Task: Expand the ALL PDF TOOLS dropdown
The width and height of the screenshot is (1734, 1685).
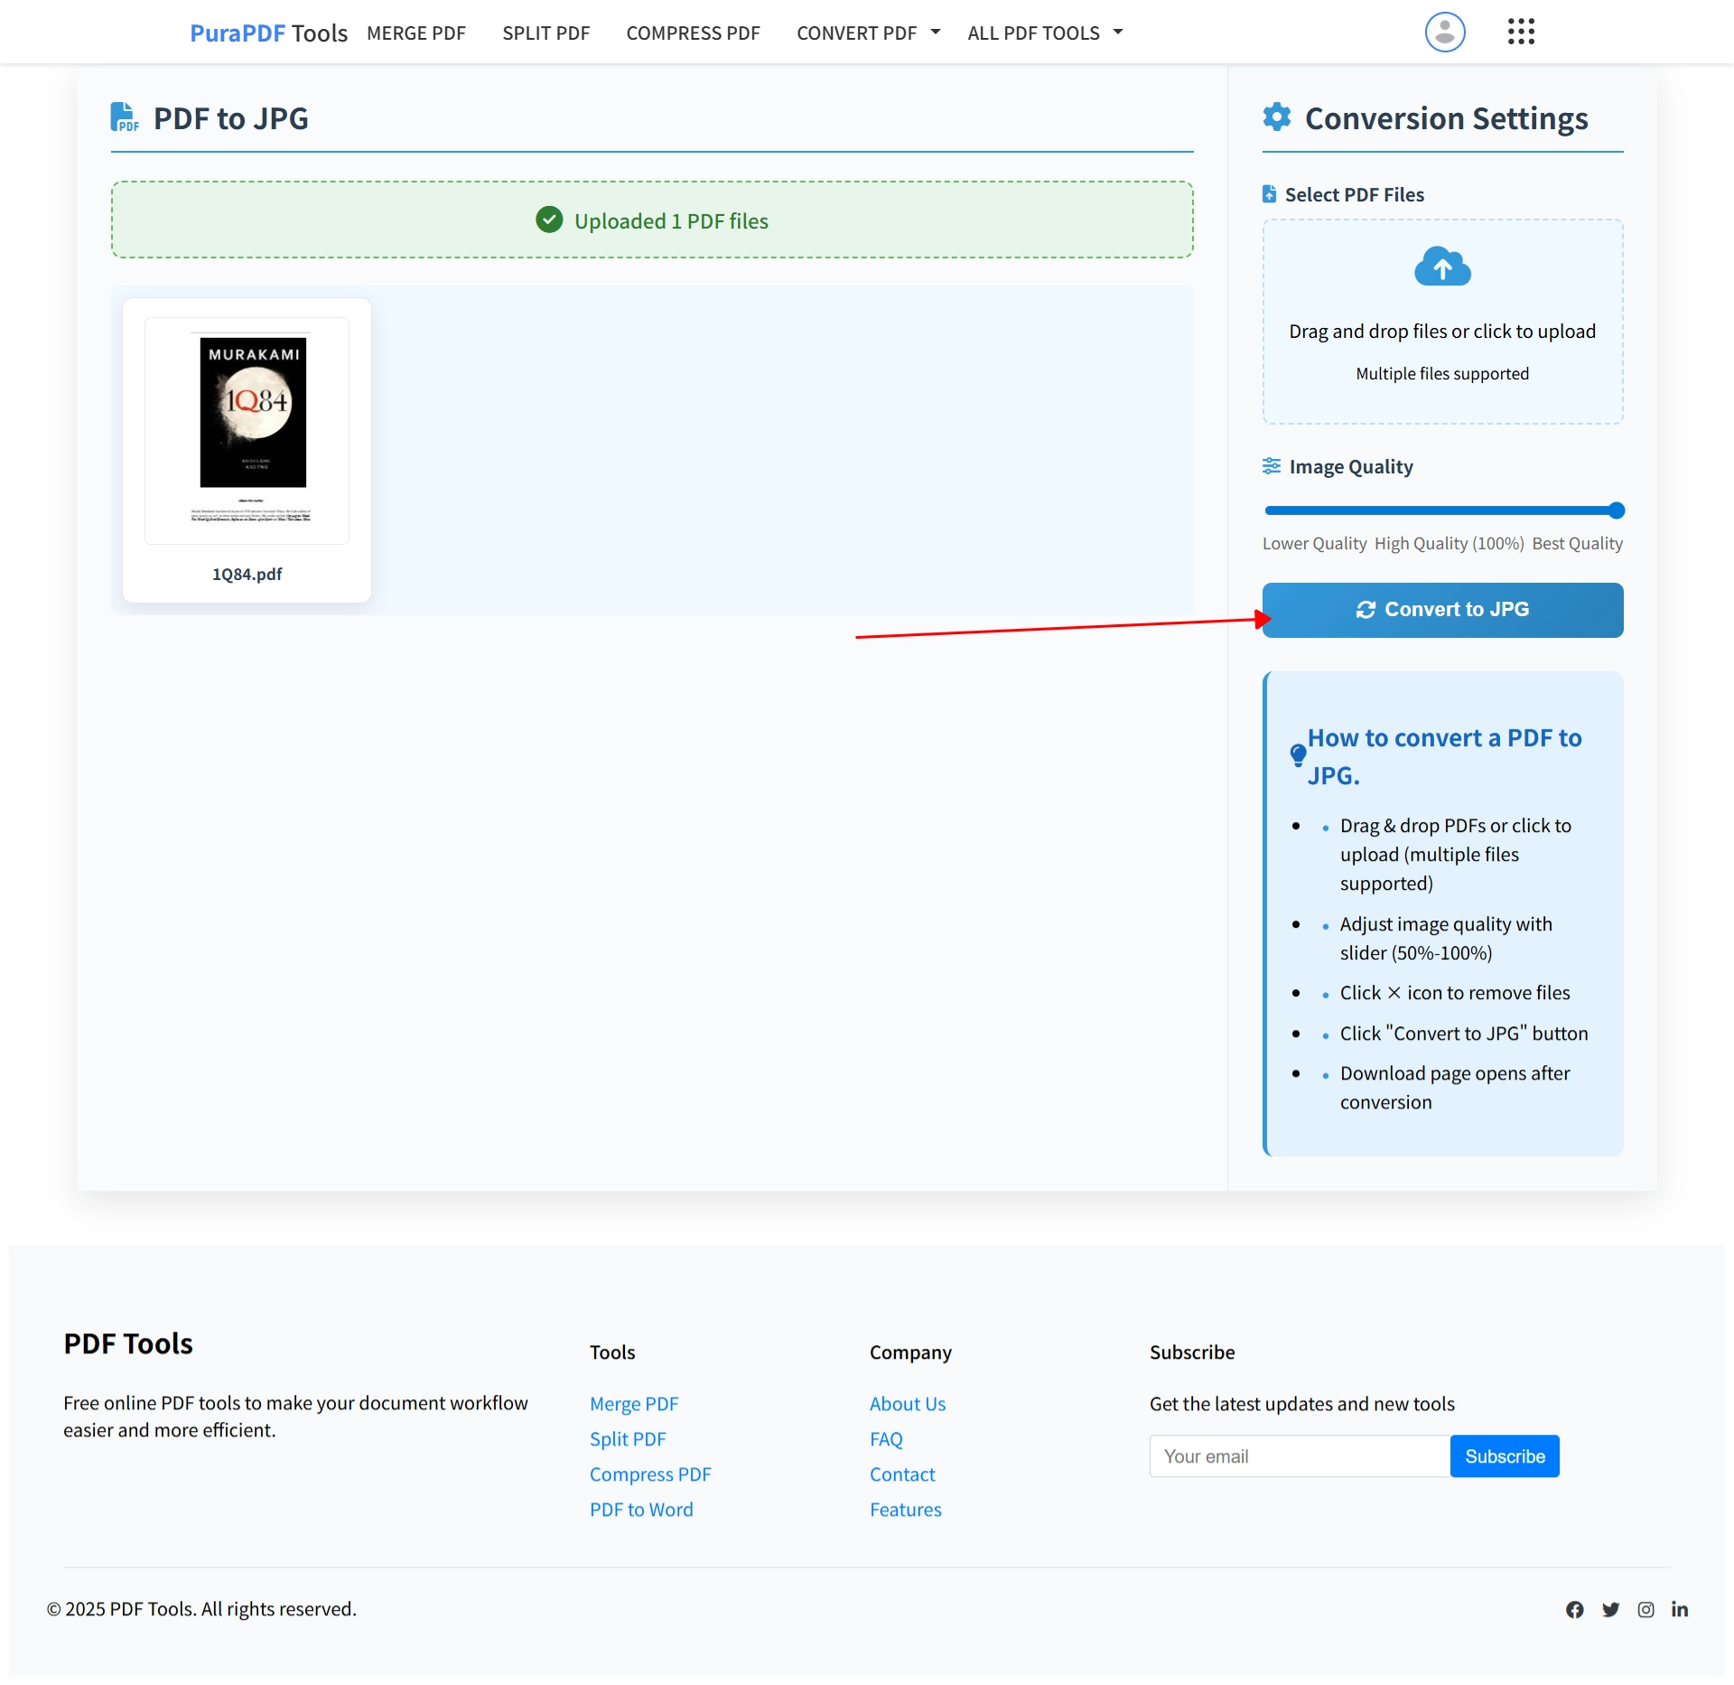Action: [x=1043, y=33]
